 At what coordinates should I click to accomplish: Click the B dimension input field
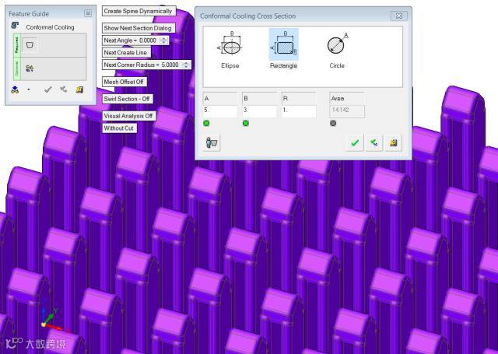tap(259, 111)
